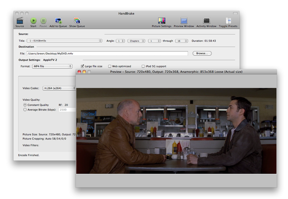Viewport: 288px width, 199px height.
Task: Add the job via Add to Queue icon
Action: pos(58,20)
